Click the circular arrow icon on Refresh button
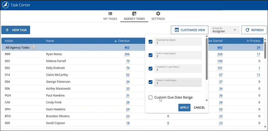This screenshot has height=131, width=268. [x=247, y=30]
